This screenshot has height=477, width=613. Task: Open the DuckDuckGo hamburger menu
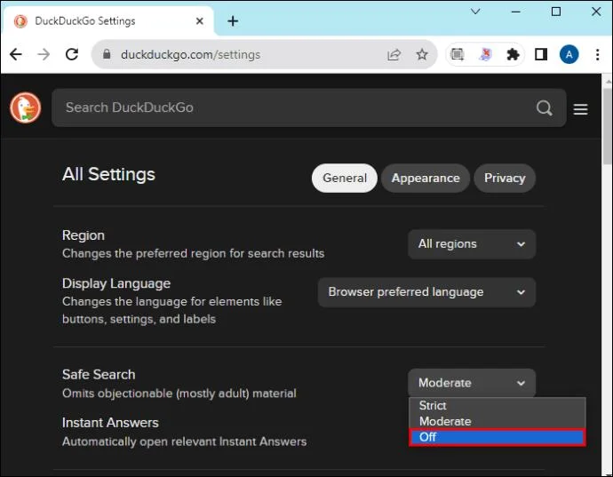[580, 109]
